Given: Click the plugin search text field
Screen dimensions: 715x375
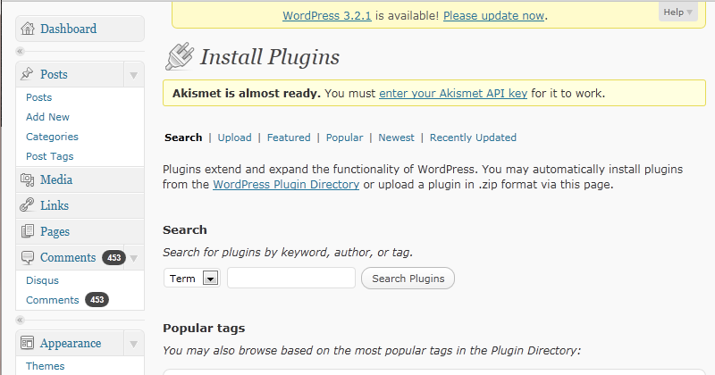Looking at the screenshot, I should pyautogui.click(x=290, y=279).
